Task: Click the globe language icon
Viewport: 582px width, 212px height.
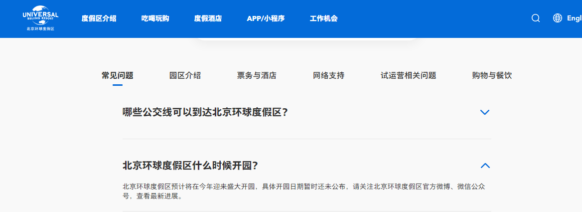Action: point(558,18)
